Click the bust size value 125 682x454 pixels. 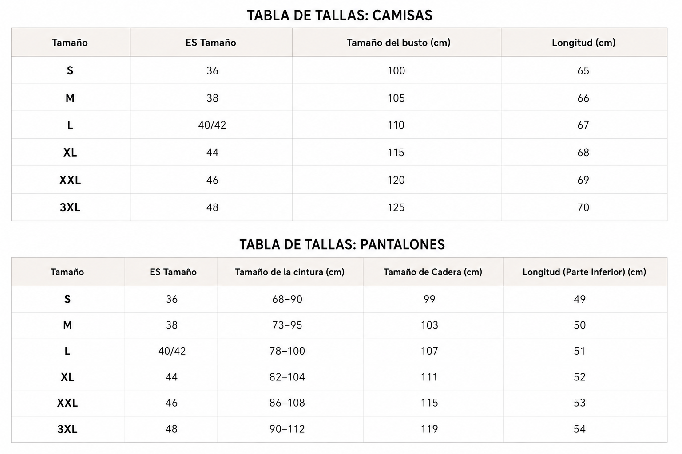pos(396,207)
